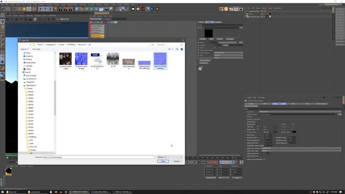The image size is (345, 194).
Task: Click the lock icon in render view toolbar
Action: click(30, 19)
